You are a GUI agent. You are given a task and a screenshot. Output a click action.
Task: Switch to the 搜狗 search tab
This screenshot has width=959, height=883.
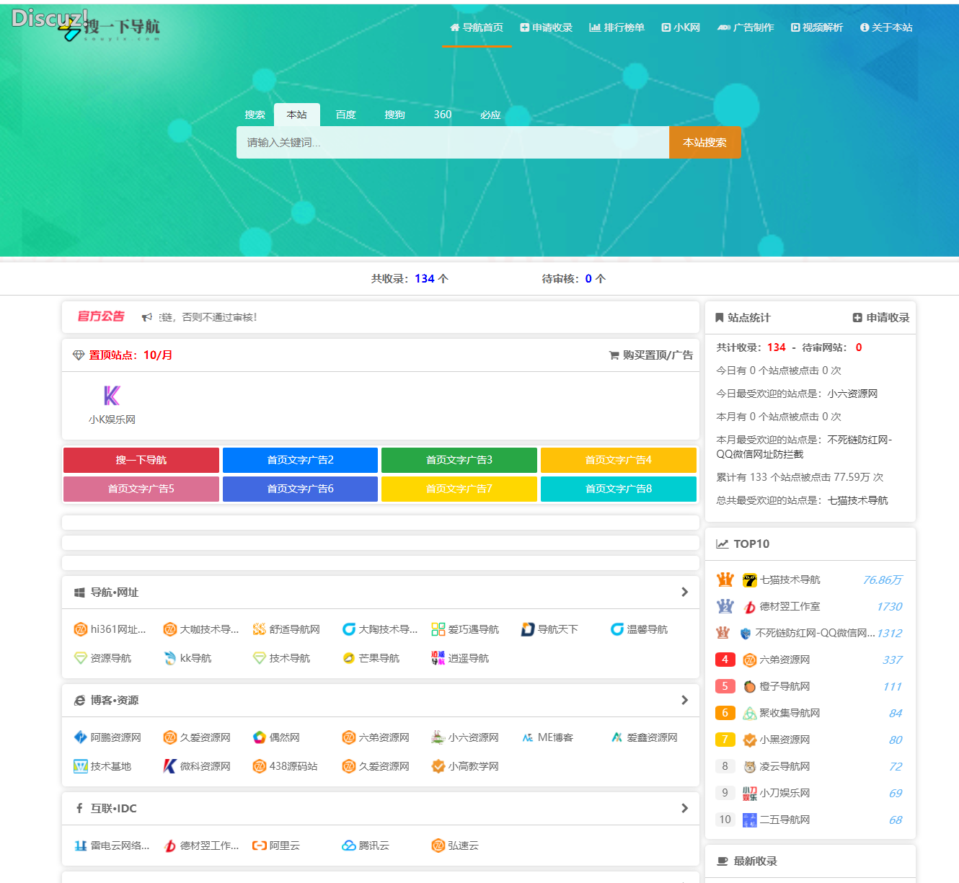394,115
